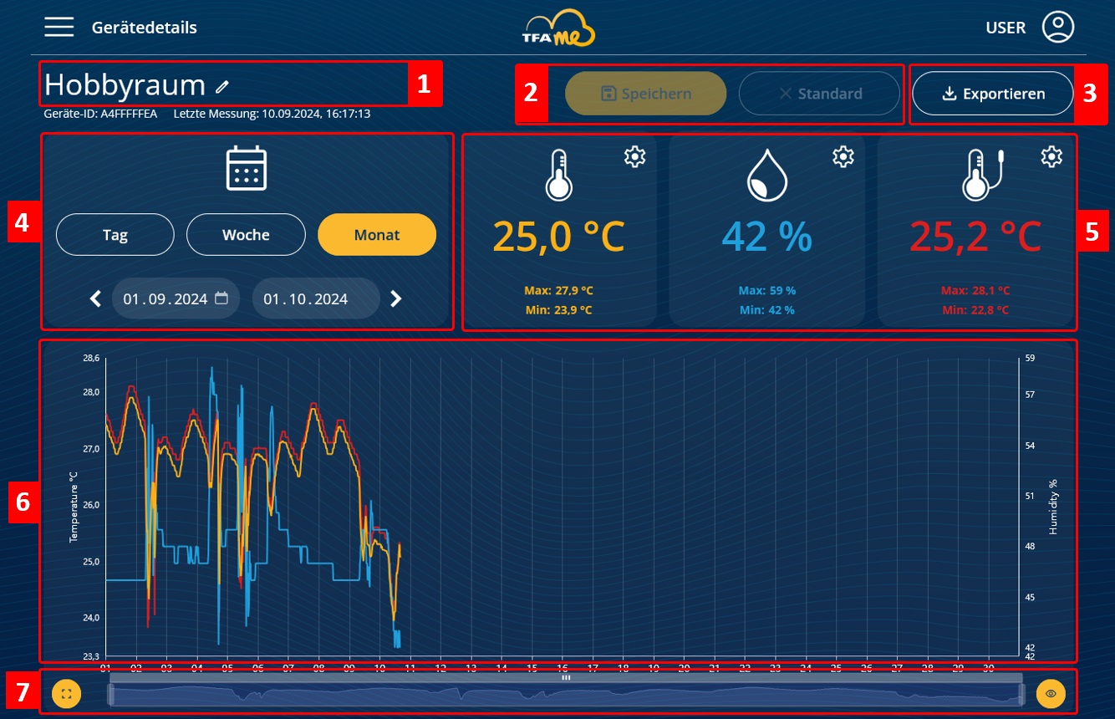Image resolution: width=1115 pixels, height=719 pixels.
Task: Select the Monat time range
Action: 377,235
